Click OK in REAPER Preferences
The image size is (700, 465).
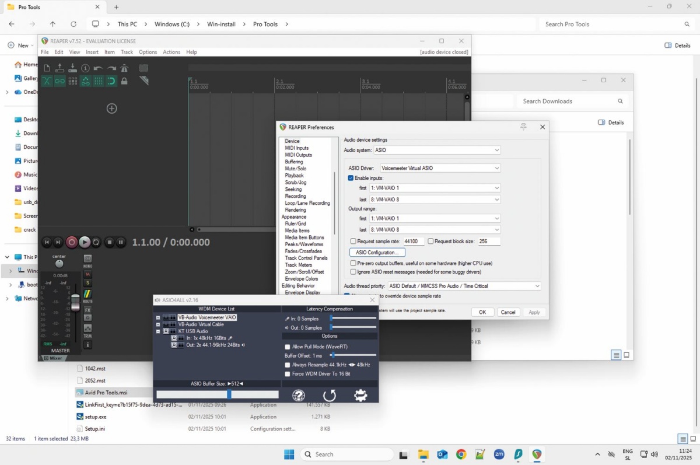[482, 312]
